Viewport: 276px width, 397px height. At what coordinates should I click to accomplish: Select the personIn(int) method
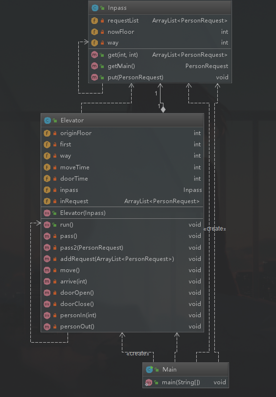(x=78, y=315)
